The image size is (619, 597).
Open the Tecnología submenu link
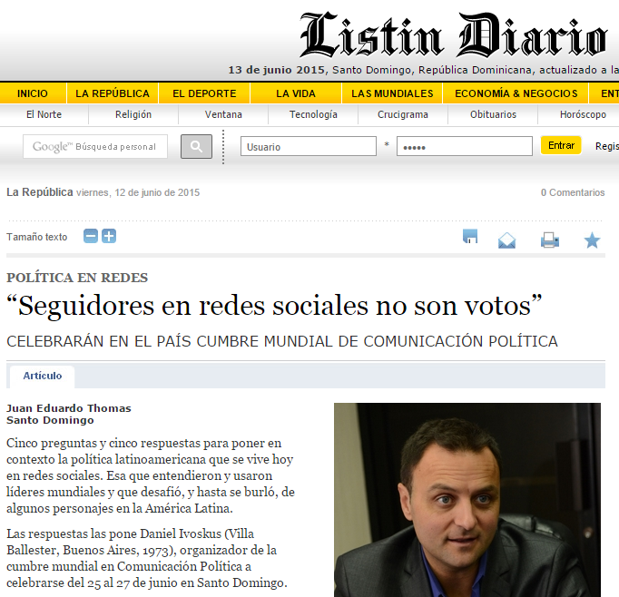click(313, 114)
